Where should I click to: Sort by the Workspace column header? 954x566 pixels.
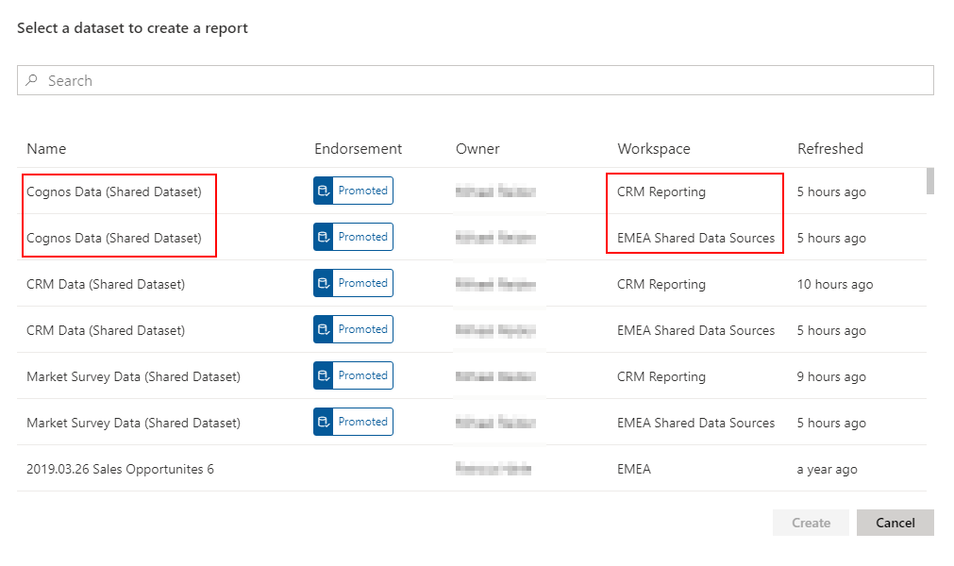pyautogui.click(x=653, y=149)
